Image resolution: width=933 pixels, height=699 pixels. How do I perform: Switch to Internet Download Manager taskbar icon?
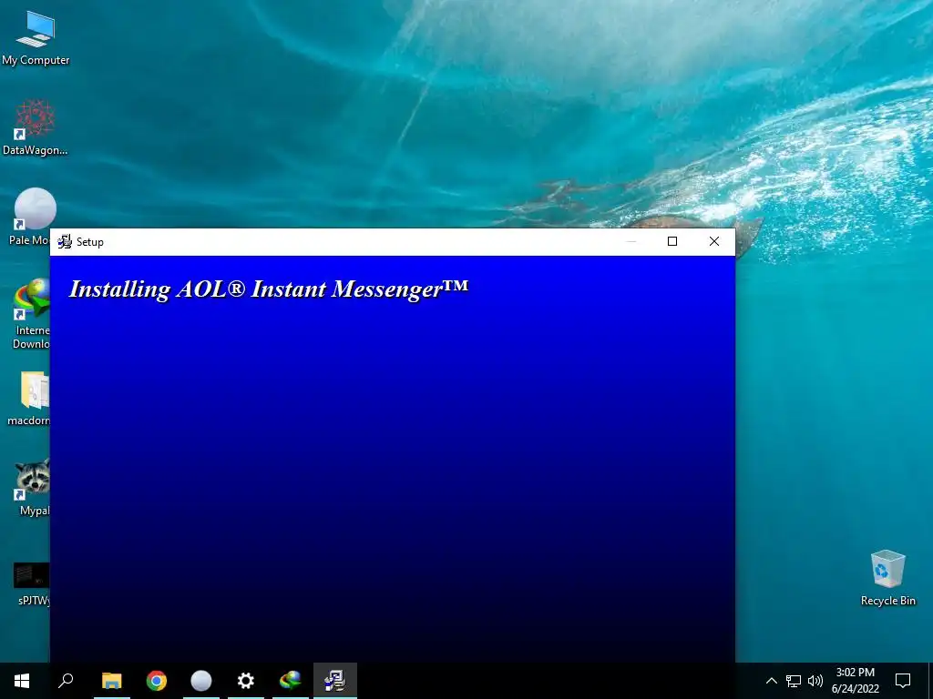291,681
